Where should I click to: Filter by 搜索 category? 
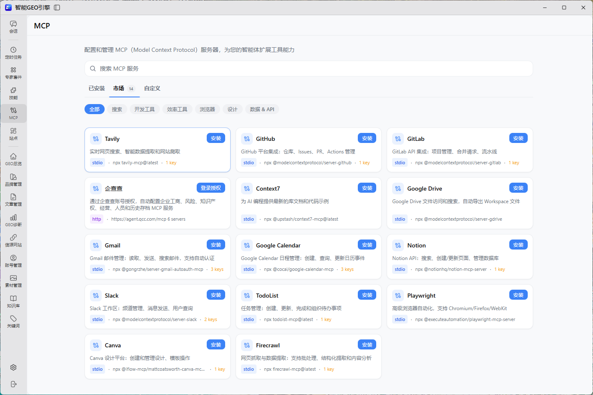tap(117, 110)
